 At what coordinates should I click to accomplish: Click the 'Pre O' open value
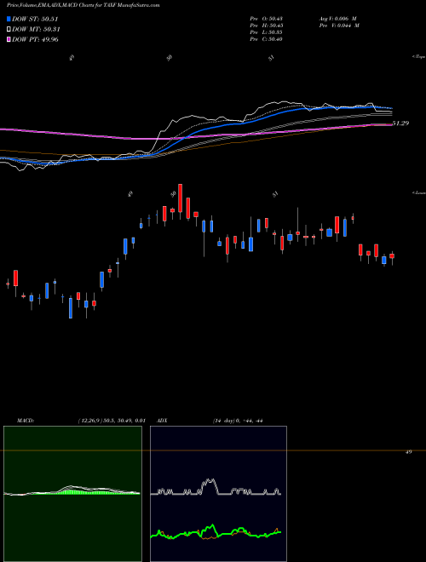(x=267, y=19)
